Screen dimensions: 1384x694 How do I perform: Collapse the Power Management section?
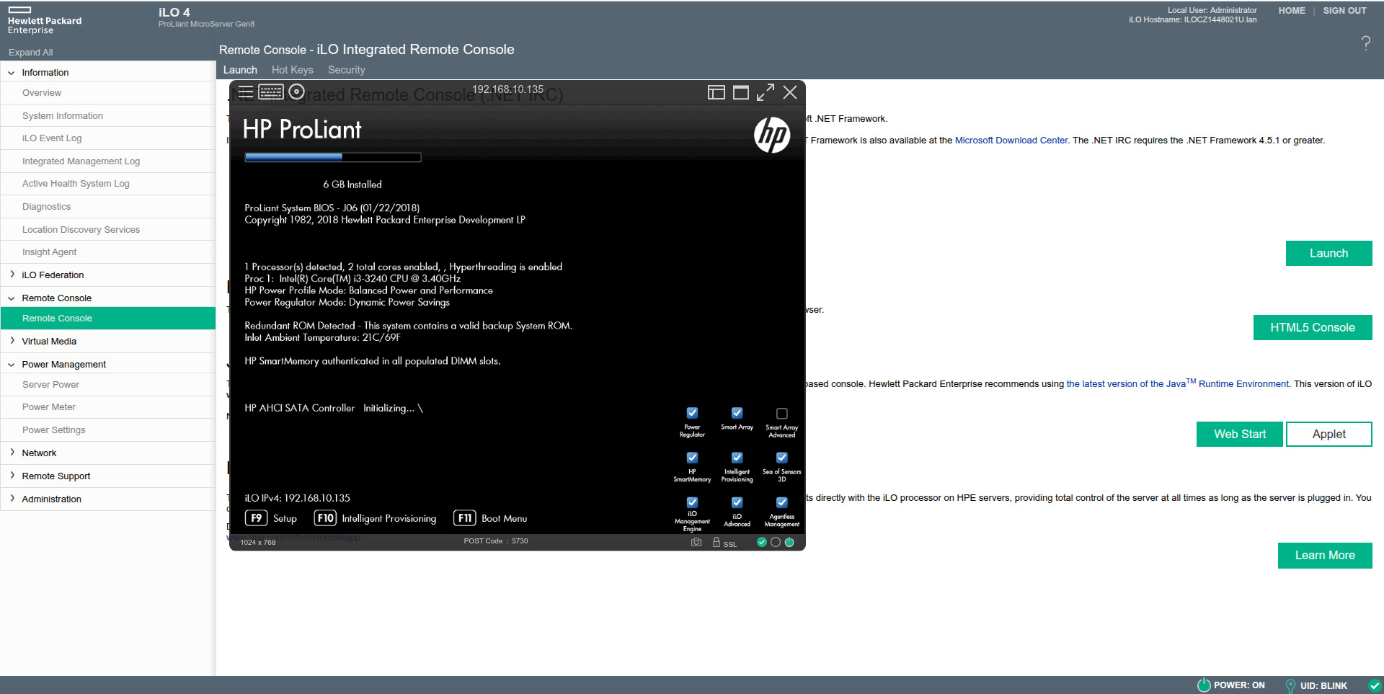pos(12,365)
